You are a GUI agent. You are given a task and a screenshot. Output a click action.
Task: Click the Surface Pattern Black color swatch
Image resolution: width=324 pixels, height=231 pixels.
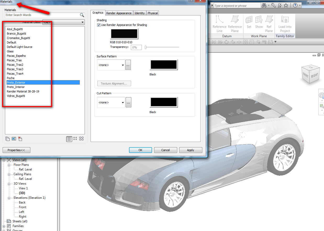[x=164, y=65]
